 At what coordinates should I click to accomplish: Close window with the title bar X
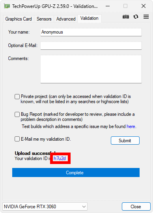coord(144,6)
